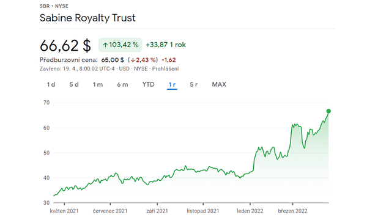
Task: Click the active 1 r tab
Action: pyautogui.click(x=172, y=84)
